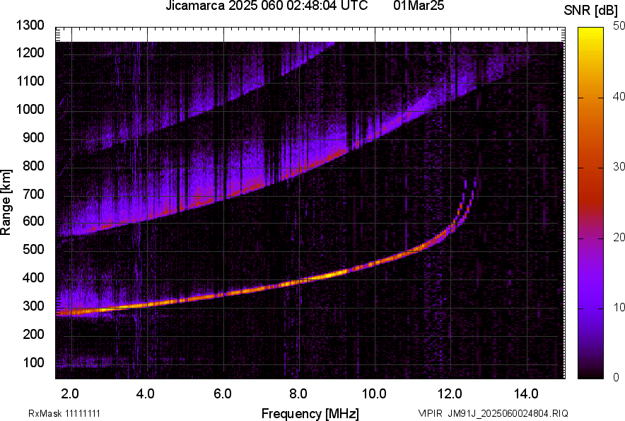The image size is (625, 421).
Task: Click the VIPIR .RIQ file name label
Action: coord(492,413)
